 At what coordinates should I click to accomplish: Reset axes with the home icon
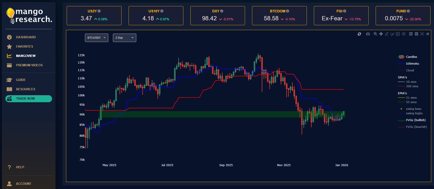point(427,34)
